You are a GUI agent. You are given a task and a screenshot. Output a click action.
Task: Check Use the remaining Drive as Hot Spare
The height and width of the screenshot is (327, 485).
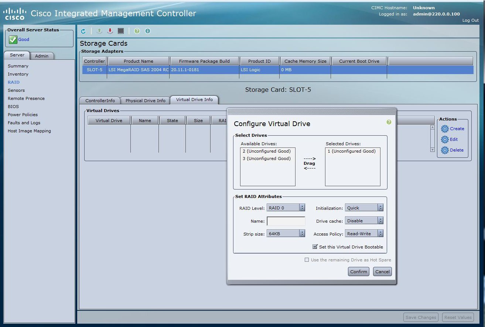(307, 260)
